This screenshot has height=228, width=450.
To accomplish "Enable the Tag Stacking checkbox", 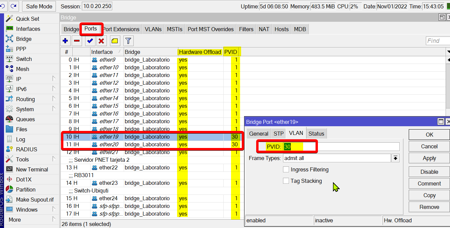I will [x=286, y=181].
